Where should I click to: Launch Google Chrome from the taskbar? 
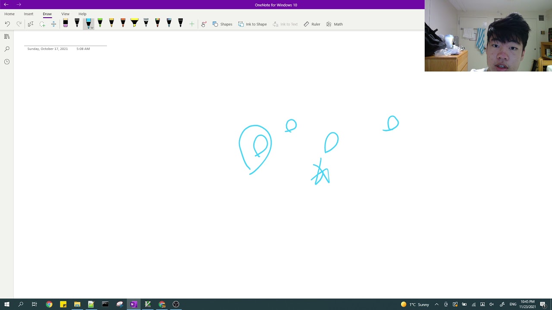(49, 304)
